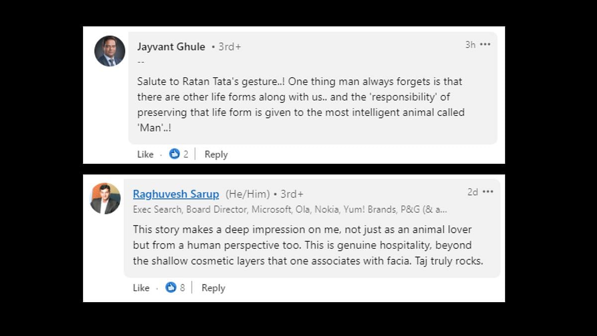
Task: Open Raghuvesh Sarup's profile photo
Action: click(x=105, y=198)
